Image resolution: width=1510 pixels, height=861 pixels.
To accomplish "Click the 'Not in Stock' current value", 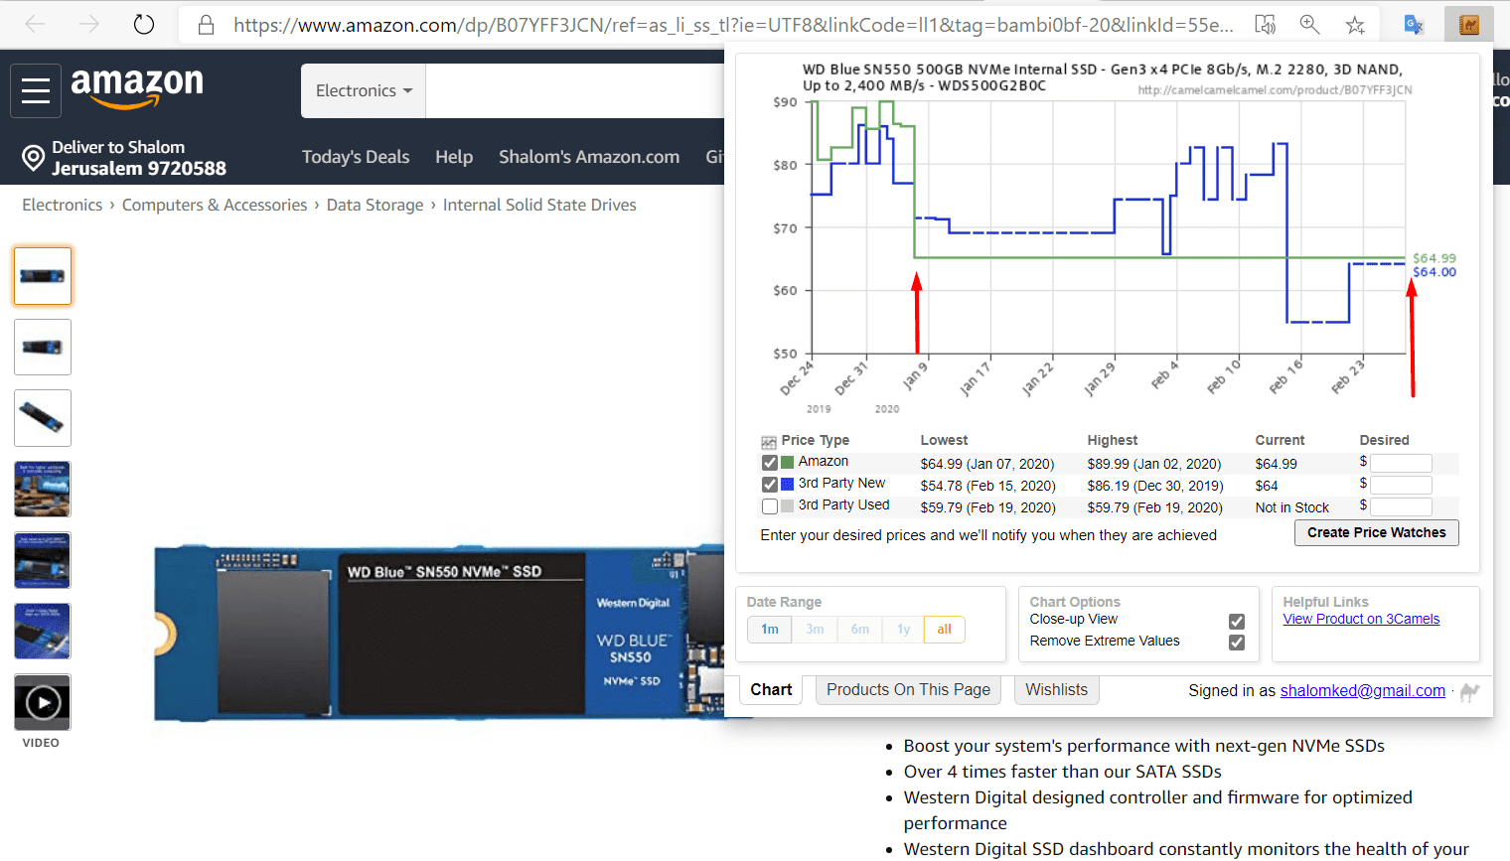I will [x=1291, y=507].
